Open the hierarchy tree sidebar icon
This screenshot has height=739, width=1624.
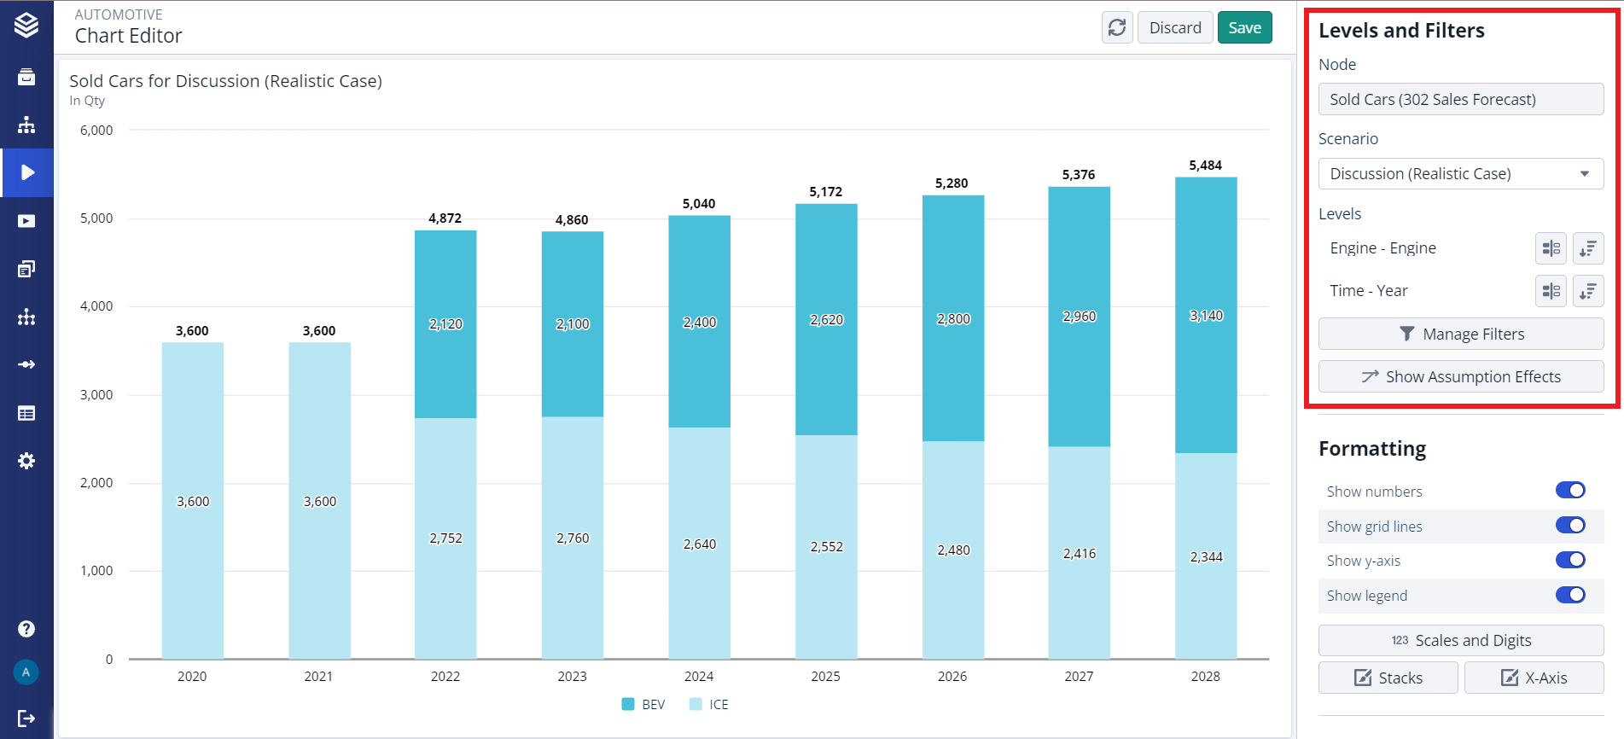click(x=26, y=125)
